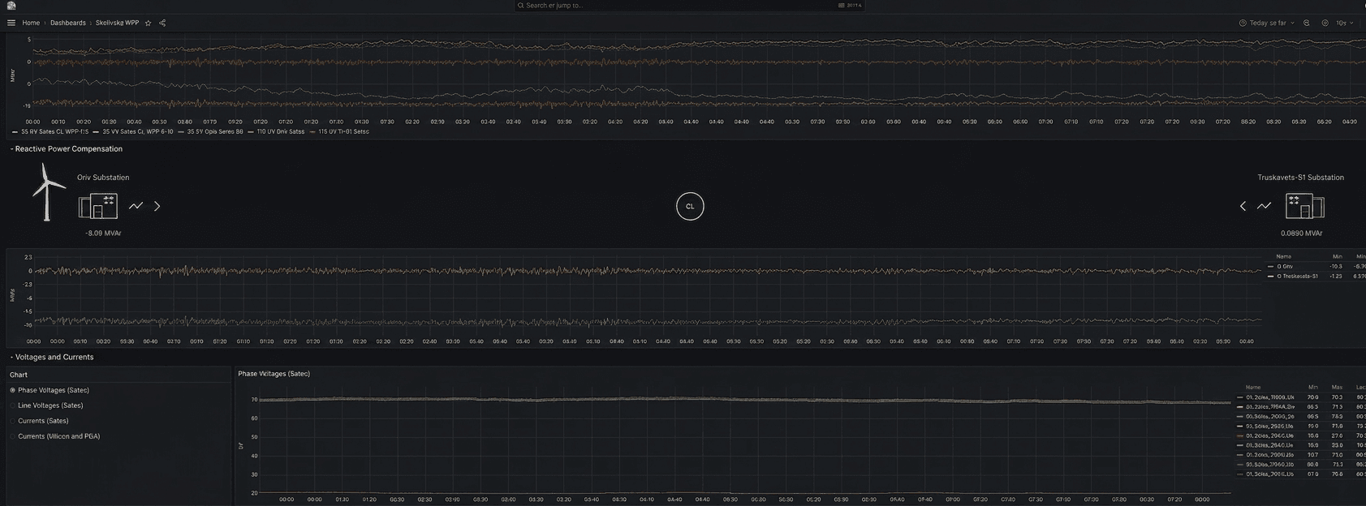
Task: Click color swatch of 35 kV Opir legend series
Action: pyautogui.click(x=180, y=131)
